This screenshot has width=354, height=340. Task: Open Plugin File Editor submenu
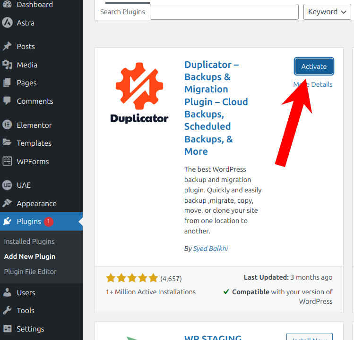[x=30, y=272]
